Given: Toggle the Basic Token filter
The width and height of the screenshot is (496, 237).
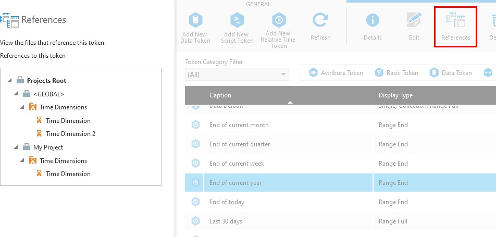Looking at the screenshot, I should 396,73.
